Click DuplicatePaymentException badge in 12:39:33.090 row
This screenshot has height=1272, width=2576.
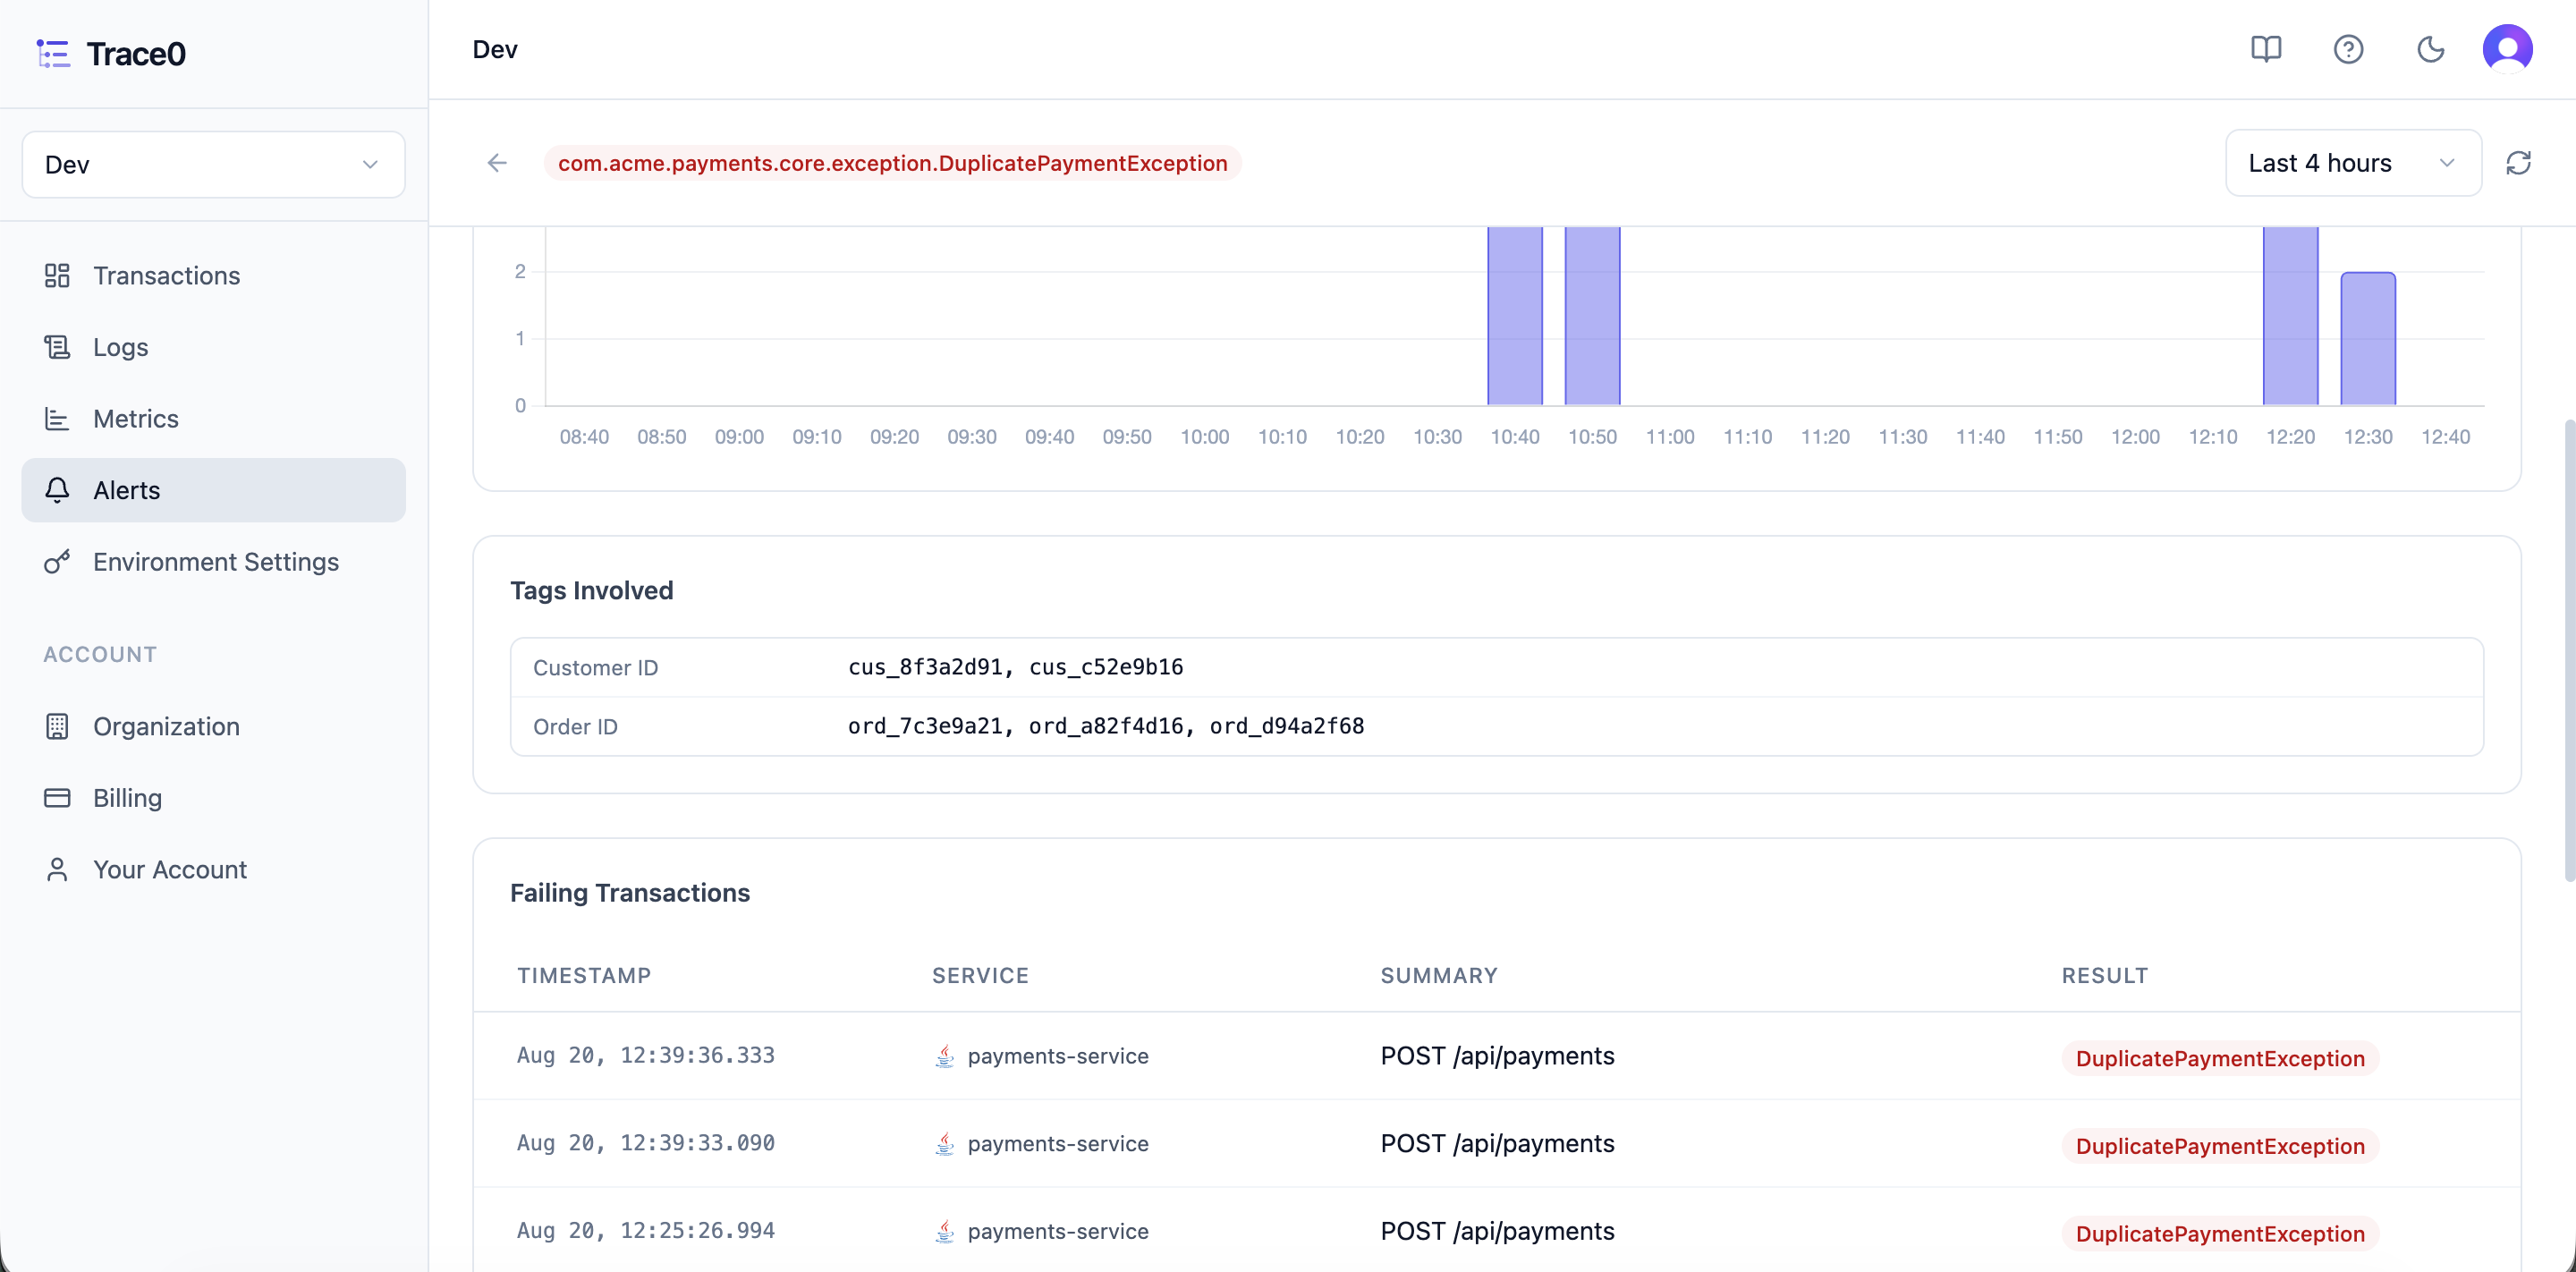point(2219,1146)
